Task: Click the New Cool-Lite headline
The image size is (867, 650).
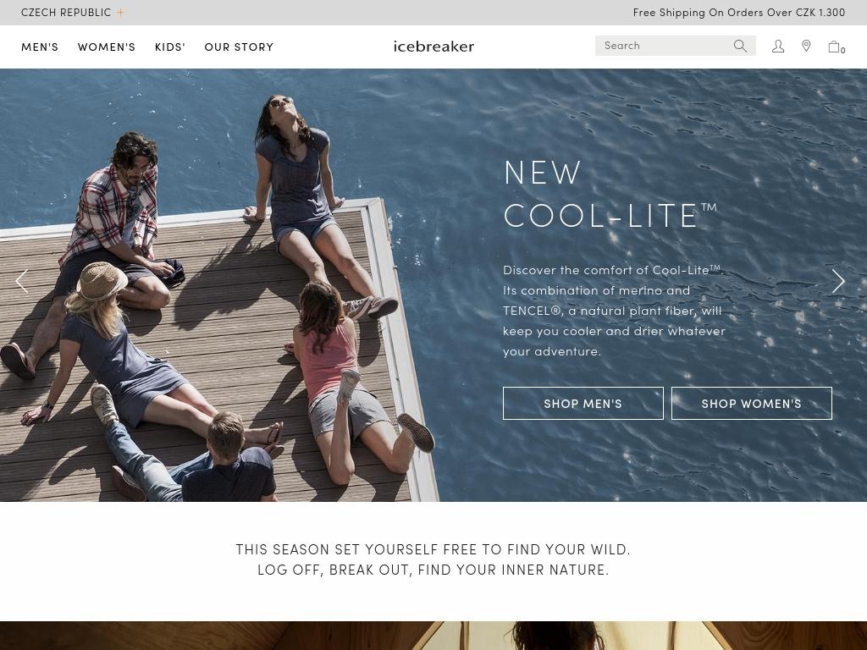Action: [x=610, y=194]
